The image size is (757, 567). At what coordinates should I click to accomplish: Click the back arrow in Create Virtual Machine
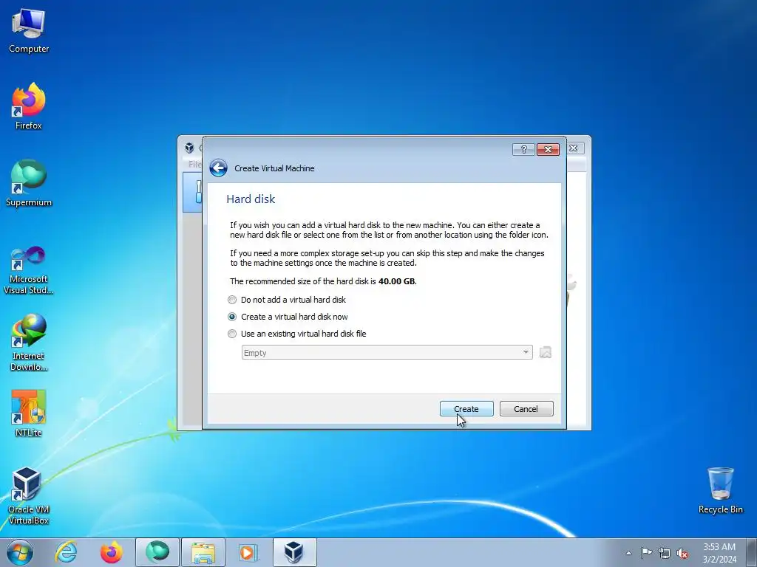[218, 168]
